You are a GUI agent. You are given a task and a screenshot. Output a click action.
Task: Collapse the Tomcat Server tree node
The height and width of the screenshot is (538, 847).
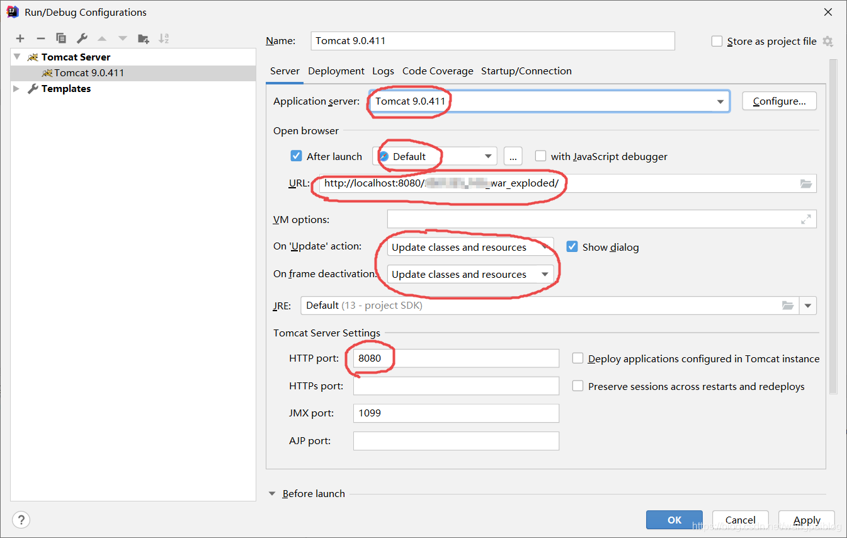coord(17,57)
